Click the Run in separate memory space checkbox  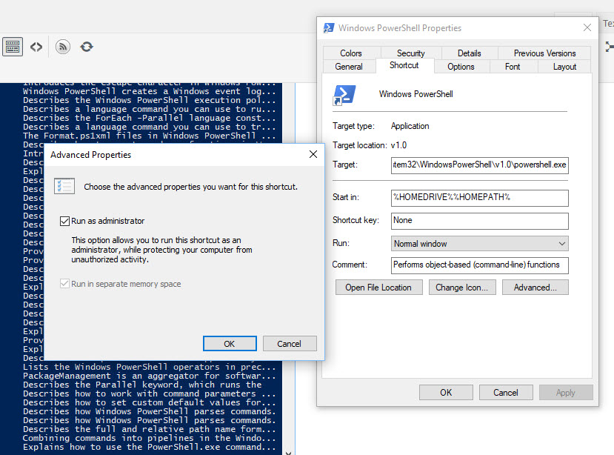(x=64, y=284)
